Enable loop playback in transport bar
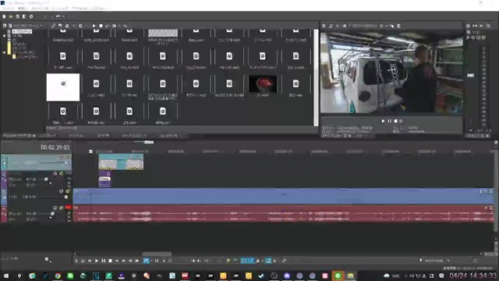This screenshot has width=499, height=281. 83,261
